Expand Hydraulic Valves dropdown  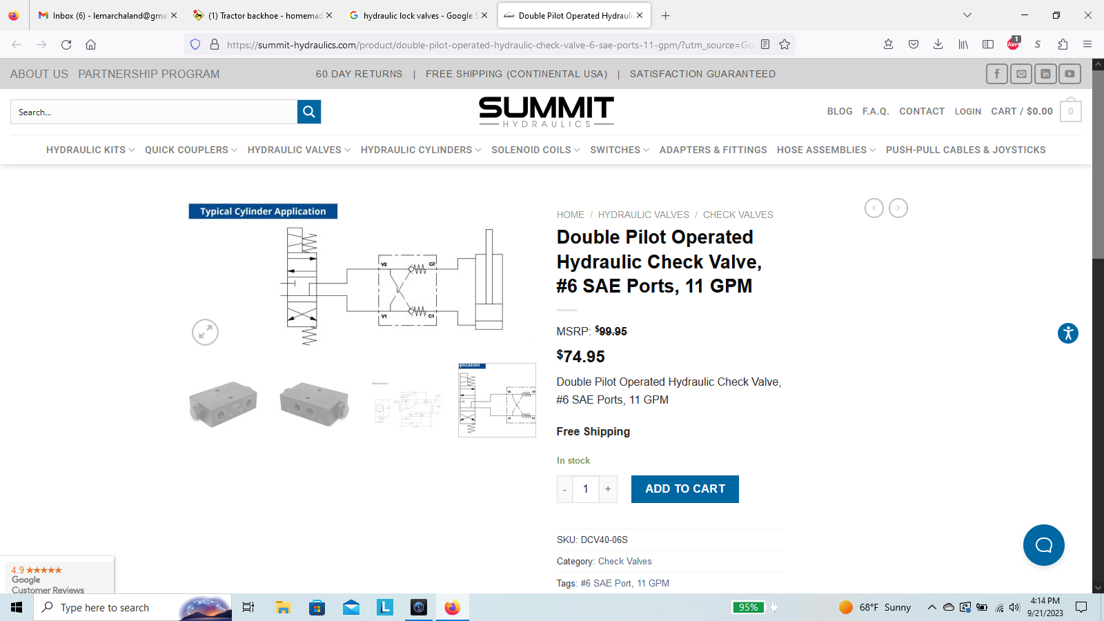pos(298,150)
